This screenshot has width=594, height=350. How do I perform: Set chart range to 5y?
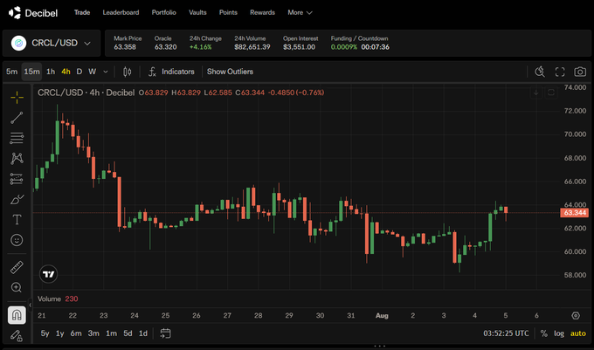(x=45, y=333)
